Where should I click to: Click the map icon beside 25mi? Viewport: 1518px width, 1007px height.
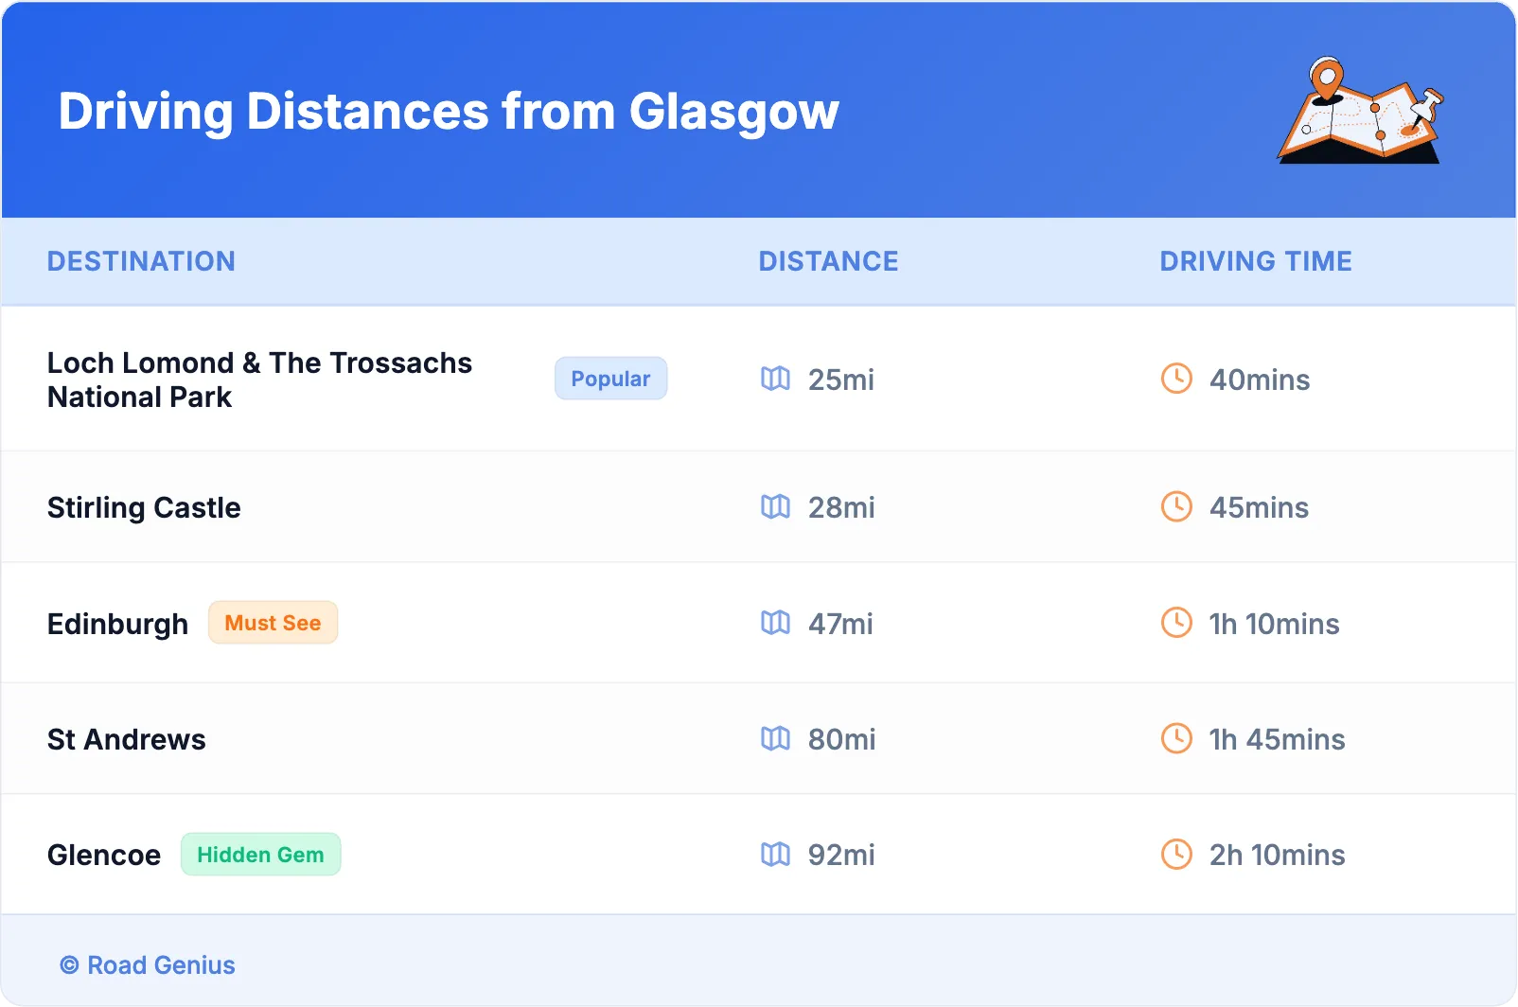click(775, 379)
